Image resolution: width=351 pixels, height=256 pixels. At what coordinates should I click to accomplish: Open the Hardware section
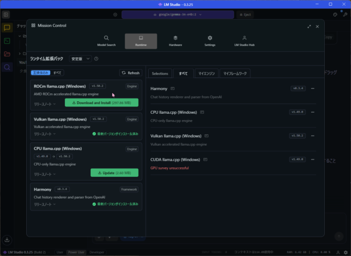click(x=175, y=41)
